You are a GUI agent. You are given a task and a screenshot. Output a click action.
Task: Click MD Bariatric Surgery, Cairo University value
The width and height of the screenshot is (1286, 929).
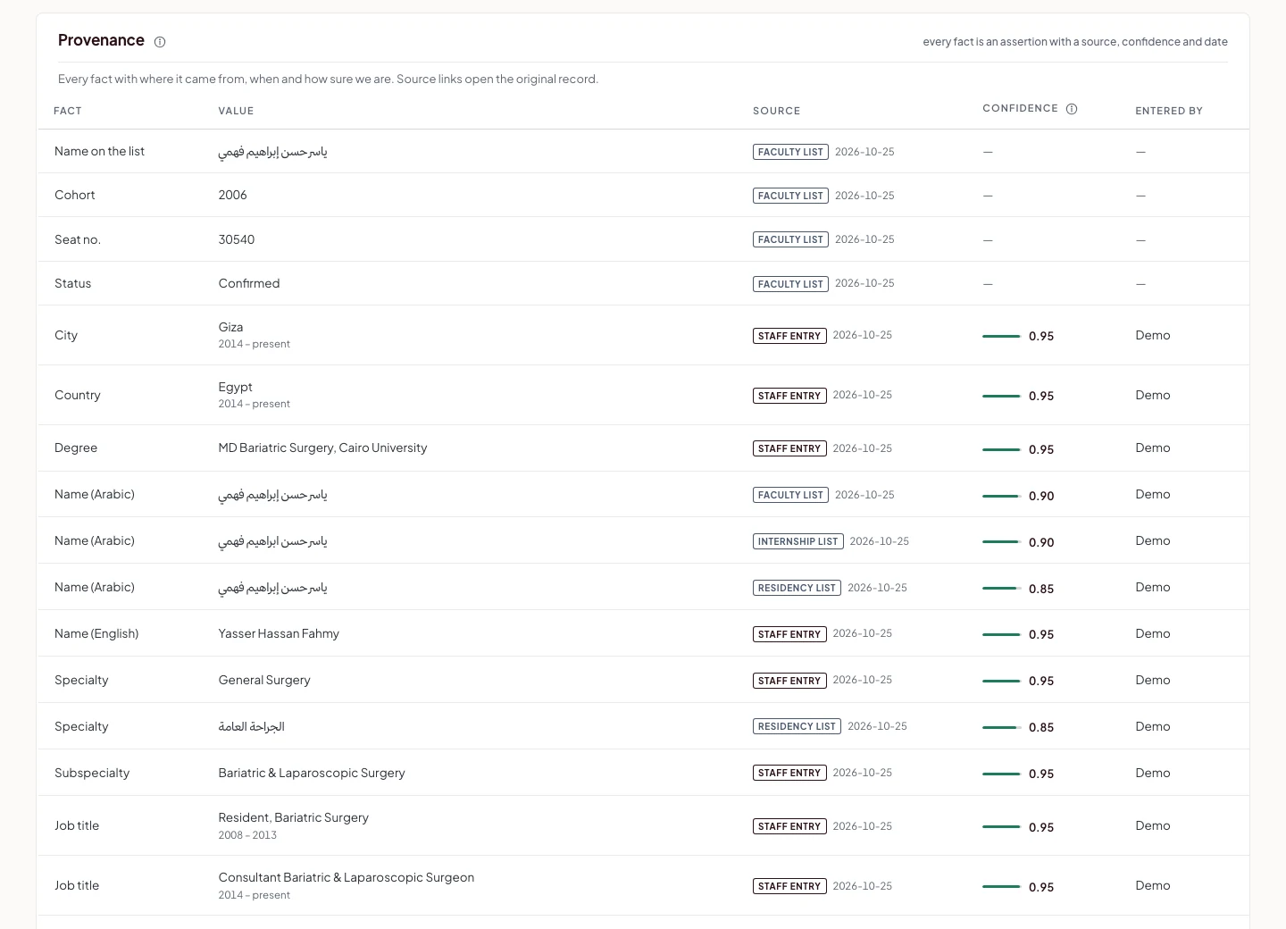pyautogui.click(x=322, y=448)
